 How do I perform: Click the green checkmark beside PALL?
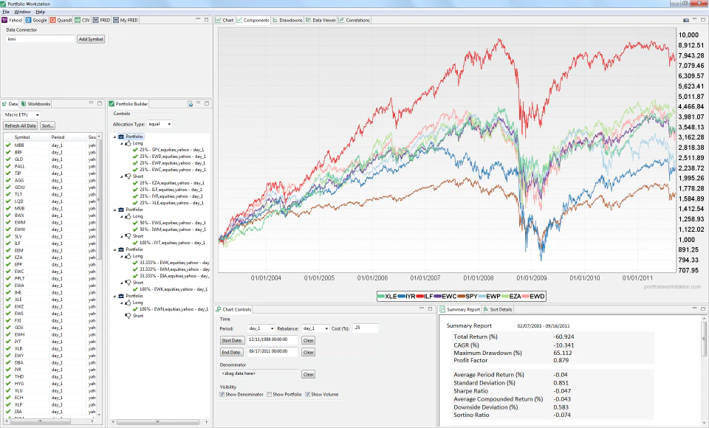coord(8,166)
